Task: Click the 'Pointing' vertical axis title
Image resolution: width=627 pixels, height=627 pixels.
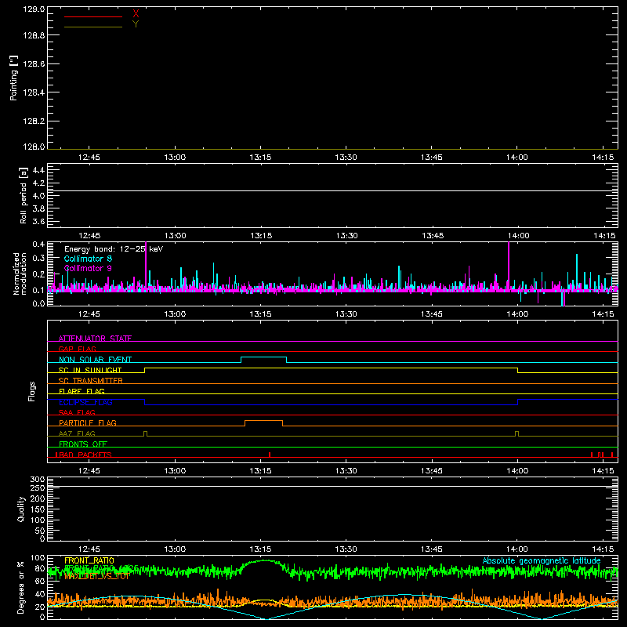Action: tap(14, 78)
